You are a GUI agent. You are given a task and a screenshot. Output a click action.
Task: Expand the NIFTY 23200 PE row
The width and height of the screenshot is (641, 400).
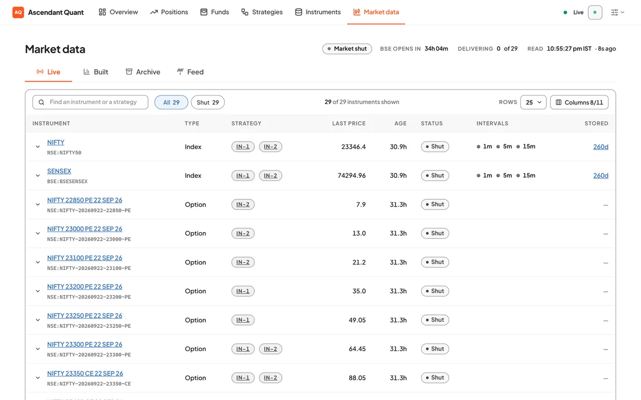pos(38,292)
